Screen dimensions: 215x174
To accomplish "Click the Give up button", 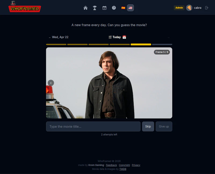I will [164, 126].
